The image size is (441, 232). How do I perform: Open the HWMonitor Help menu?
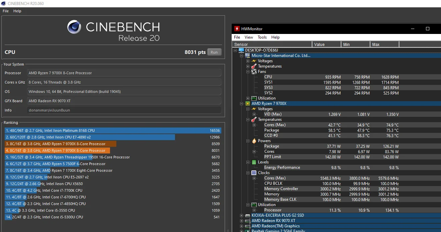tap(275, 37)
